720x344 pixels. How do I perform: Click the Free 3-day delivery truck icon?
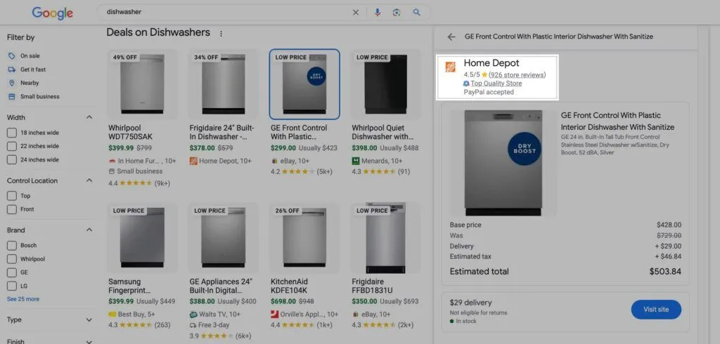[193, 325]
